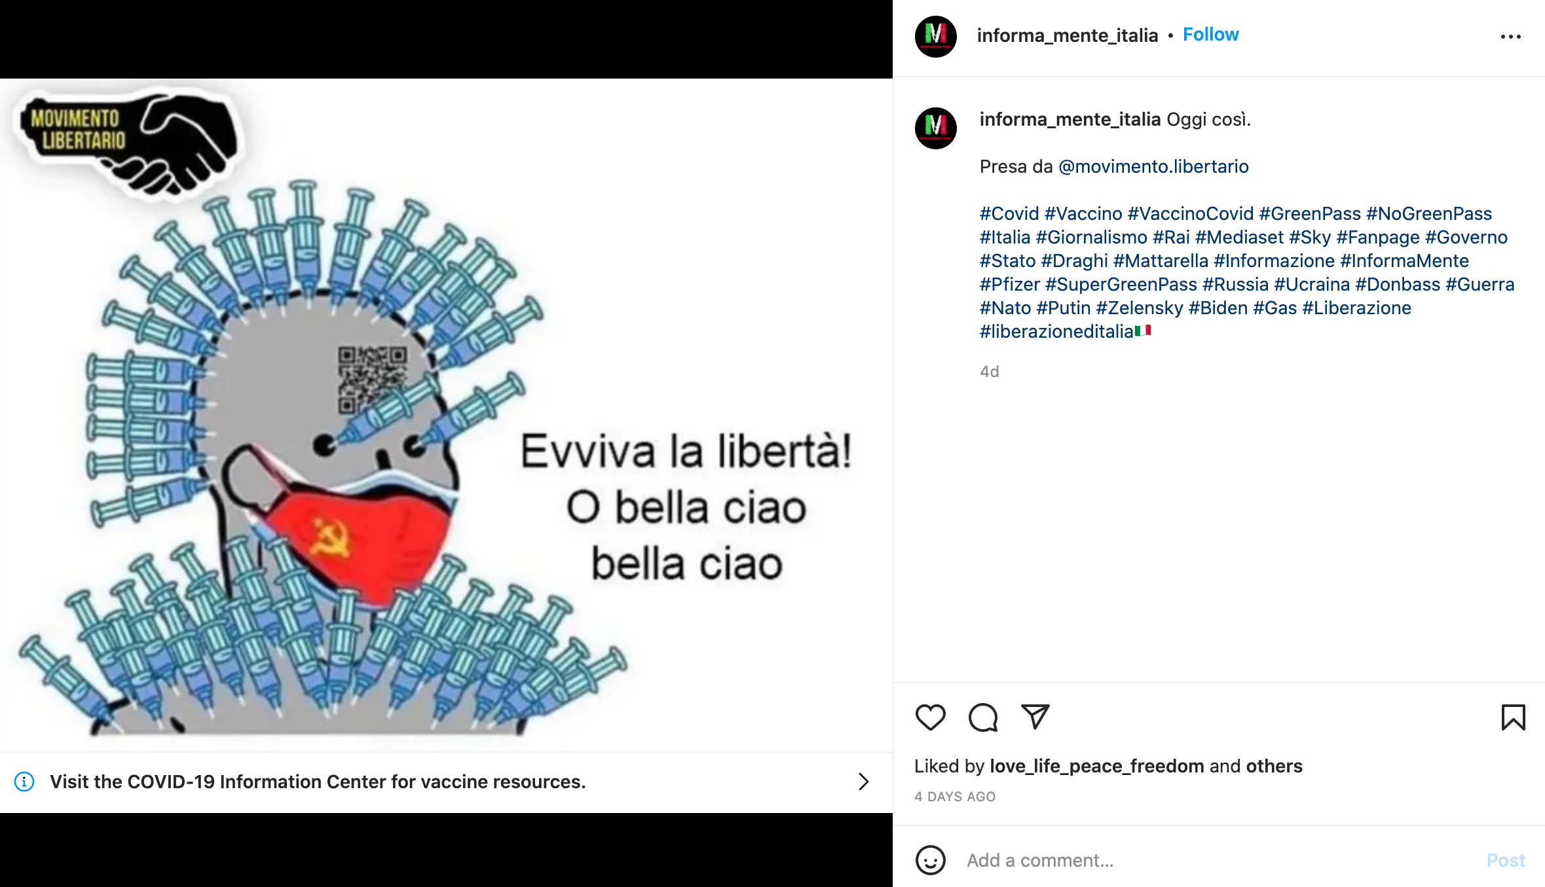Screen dimensions: 1545x887
Task: Like the post with the heart icon
Action: 930,717
